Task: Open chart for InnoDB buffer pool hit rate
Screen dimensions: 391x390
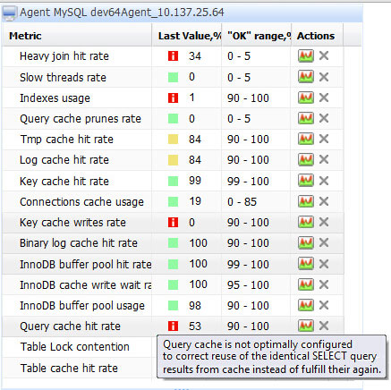Action: pos(306,264)
